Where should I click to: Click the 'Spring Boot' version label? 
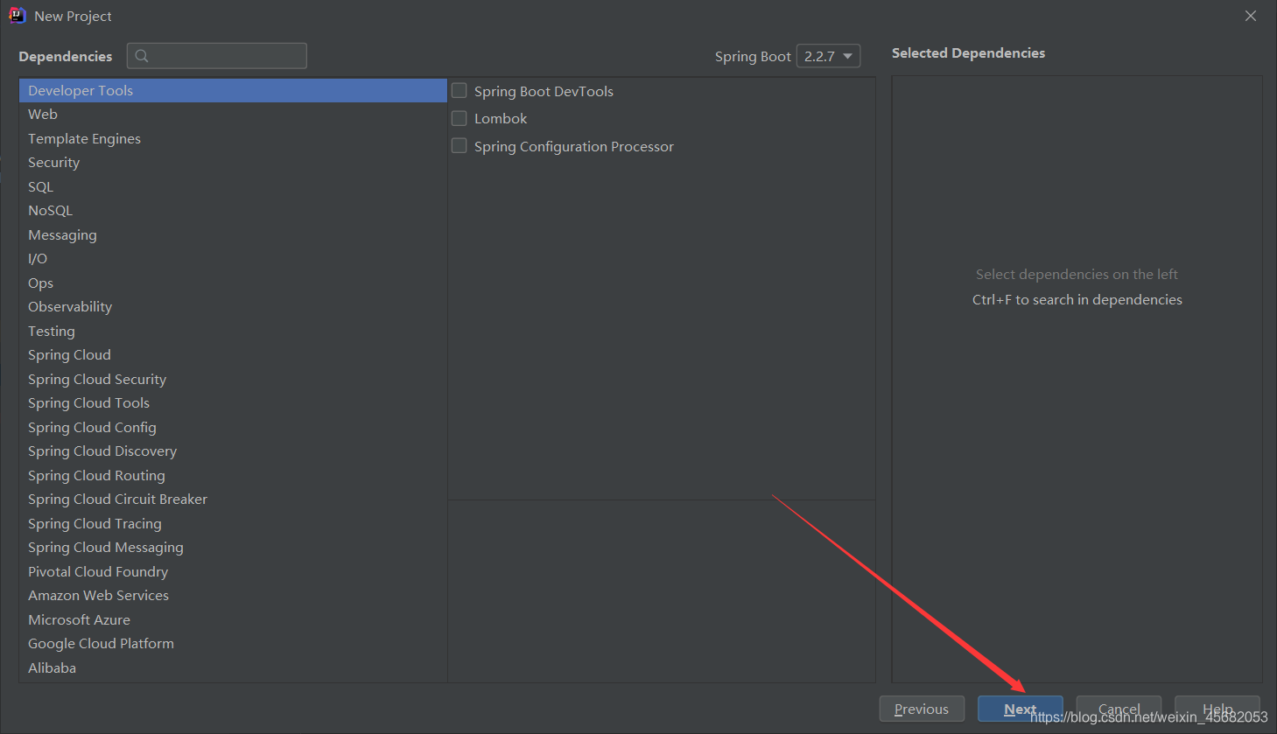coord(753,56)
